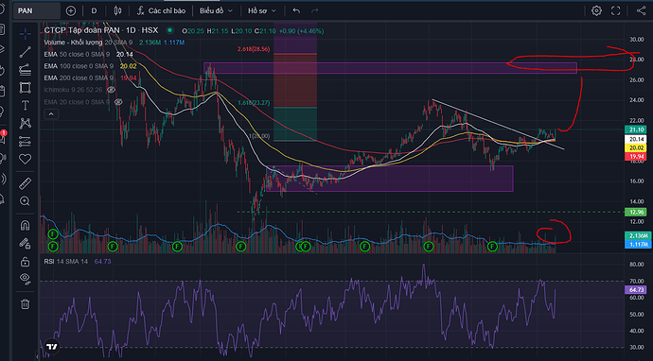Open the chart patterns tool
The width and height of the screenshot is (653, 361).
pyautogui.click(x=26, y=123)
